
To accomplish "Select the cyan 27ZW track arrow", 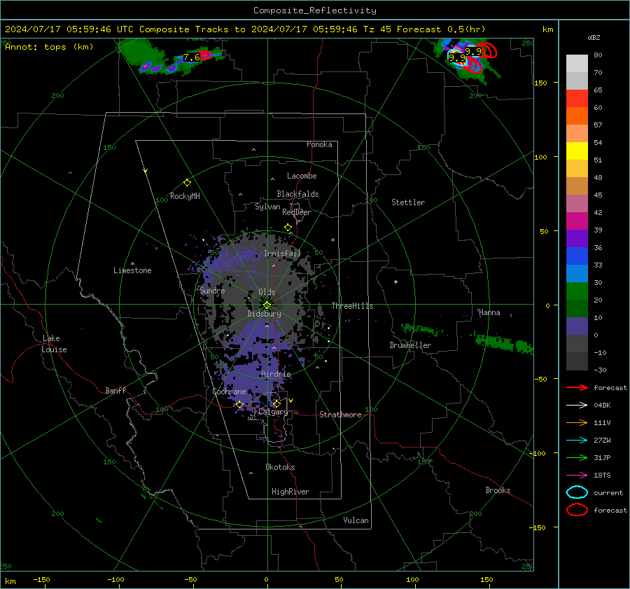I will [577, 441].
